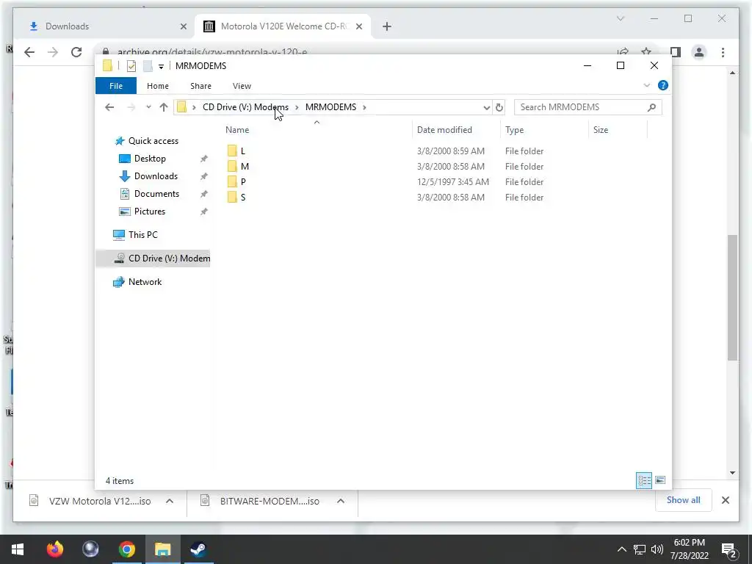Close the Motorola V120E tab

pos(358,26)
